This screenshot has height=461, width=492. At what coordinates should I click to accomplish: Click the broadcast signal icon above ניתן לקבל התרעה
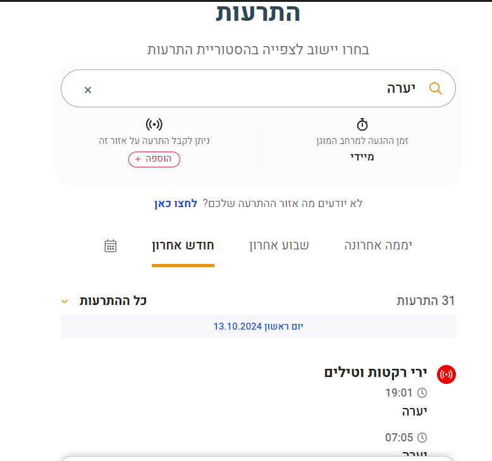coord(154,124)
